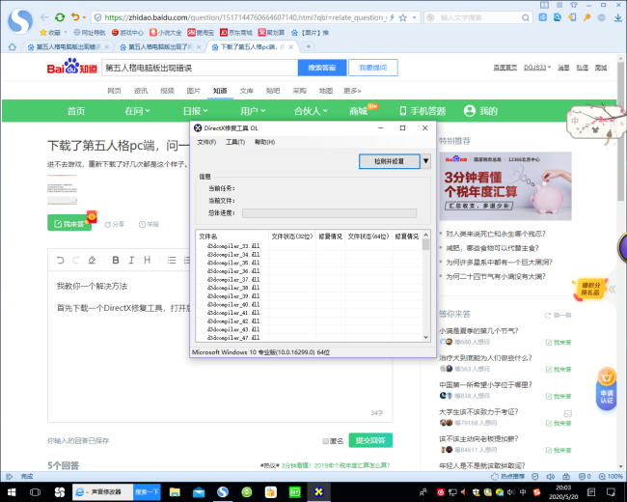Click the DirectX repair tool taskbar icon
The width and height of the screenshot is (627, 502).
[318, 492]
